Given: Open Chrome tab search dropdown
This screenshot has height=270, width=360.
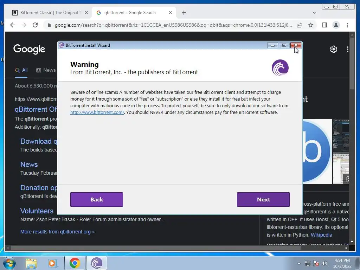Looking at the screenshot, I should point(314,13).
